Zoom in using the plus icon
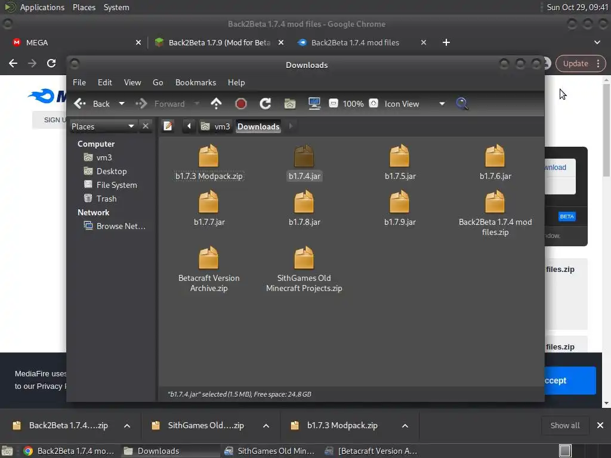 pyautogui.click(x=374, y=104)
